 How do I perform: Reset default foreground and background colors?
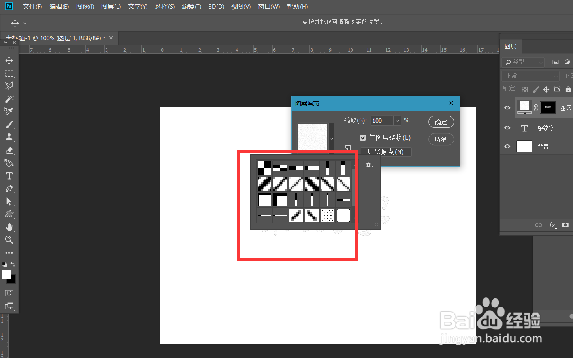click(4, 264)
